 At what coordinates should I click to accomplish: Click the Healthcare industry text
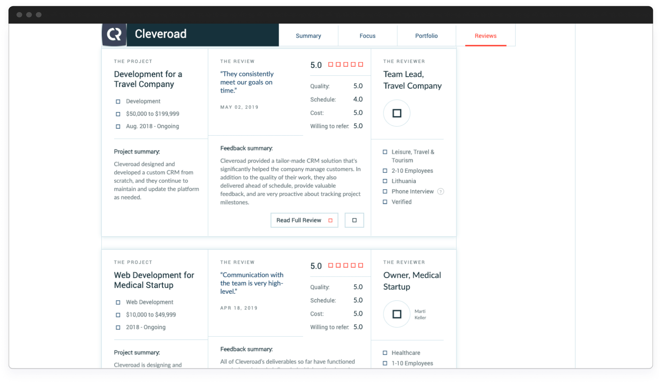[406, 353]
